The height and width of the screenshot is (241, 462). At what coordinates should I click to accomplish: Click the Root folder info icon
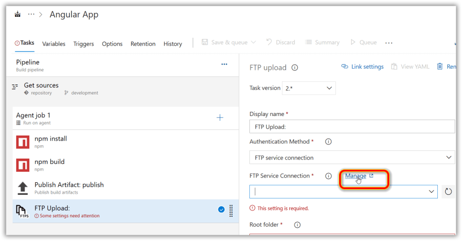297,225
